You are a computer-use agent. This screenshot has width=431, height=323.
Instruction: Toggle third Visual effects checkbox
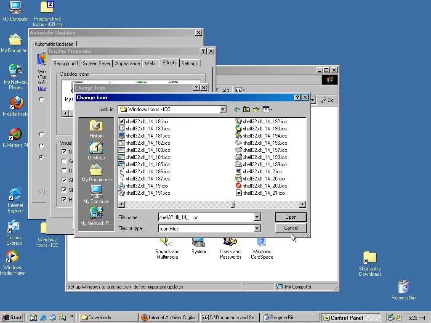pyautogui.click(x=64, y=171)
